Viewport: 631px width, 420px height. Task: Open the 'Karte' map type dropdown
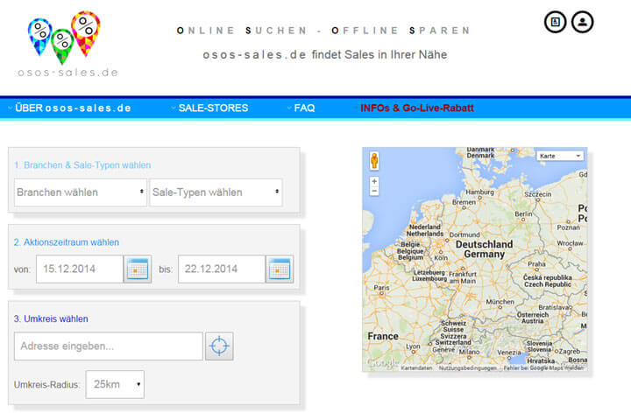pos(561,156)
